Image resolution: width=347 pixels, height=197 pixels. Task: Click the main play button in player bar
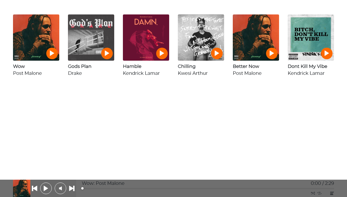(x=46, y=188)
